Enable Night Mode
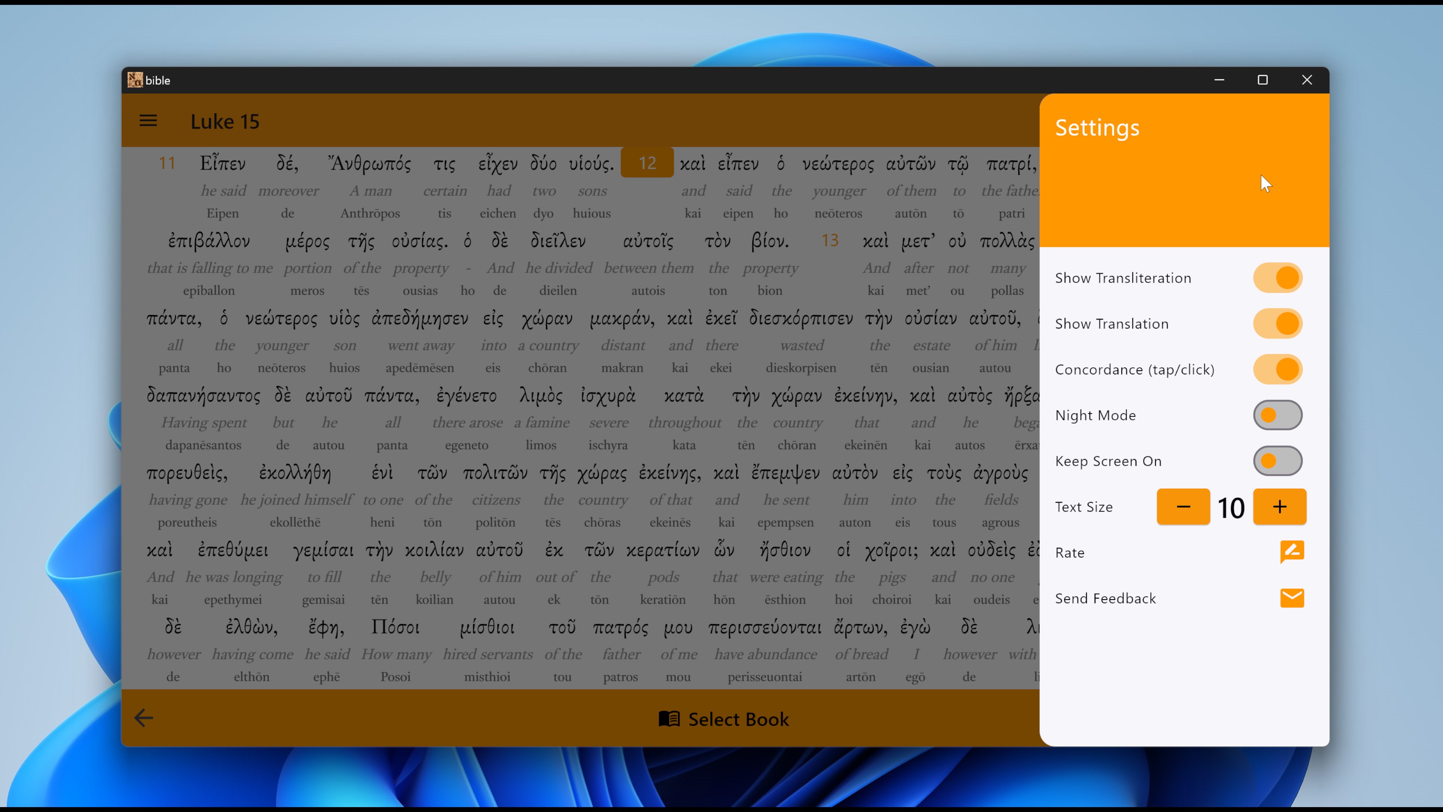Viewport: 1443px width, 812px height. click(1278, 415)
